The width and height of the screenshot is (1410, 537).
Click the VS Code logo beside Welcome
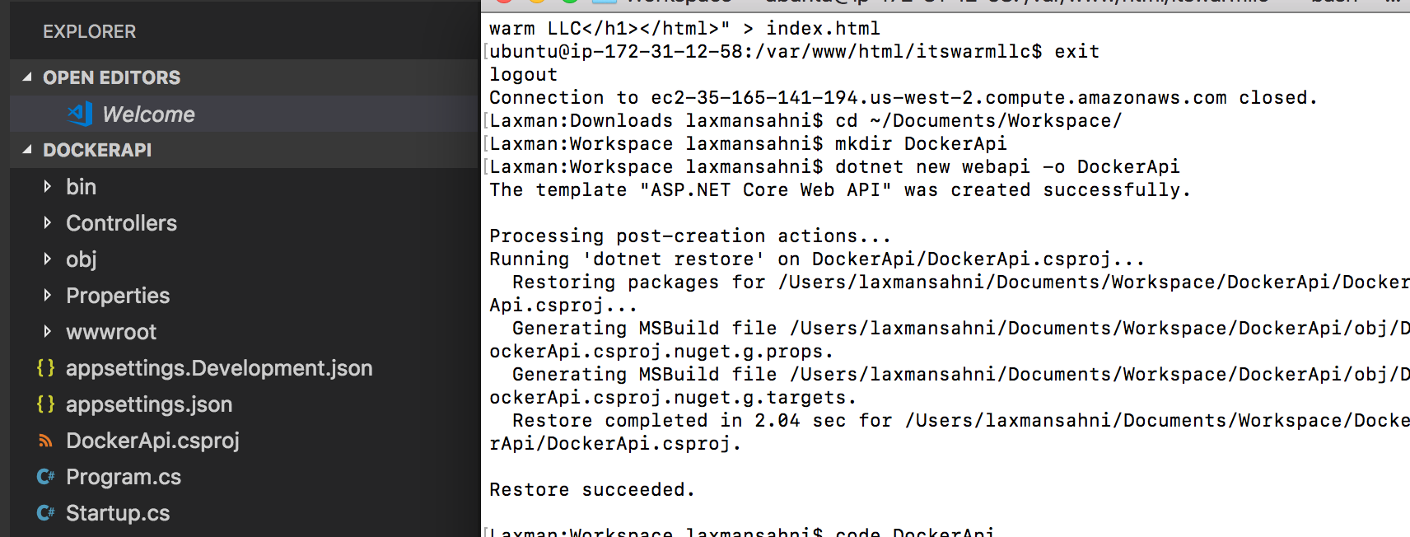(78, 114)
